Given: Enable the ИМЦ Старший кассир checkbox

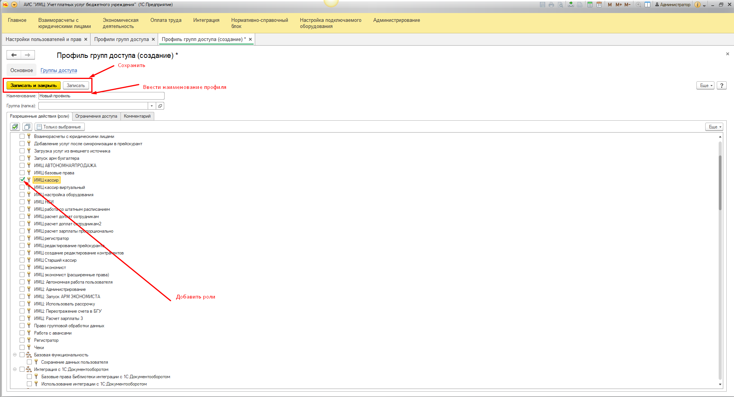Looking at the screenshot, I should pyautogui.click(x=22, y=260).
